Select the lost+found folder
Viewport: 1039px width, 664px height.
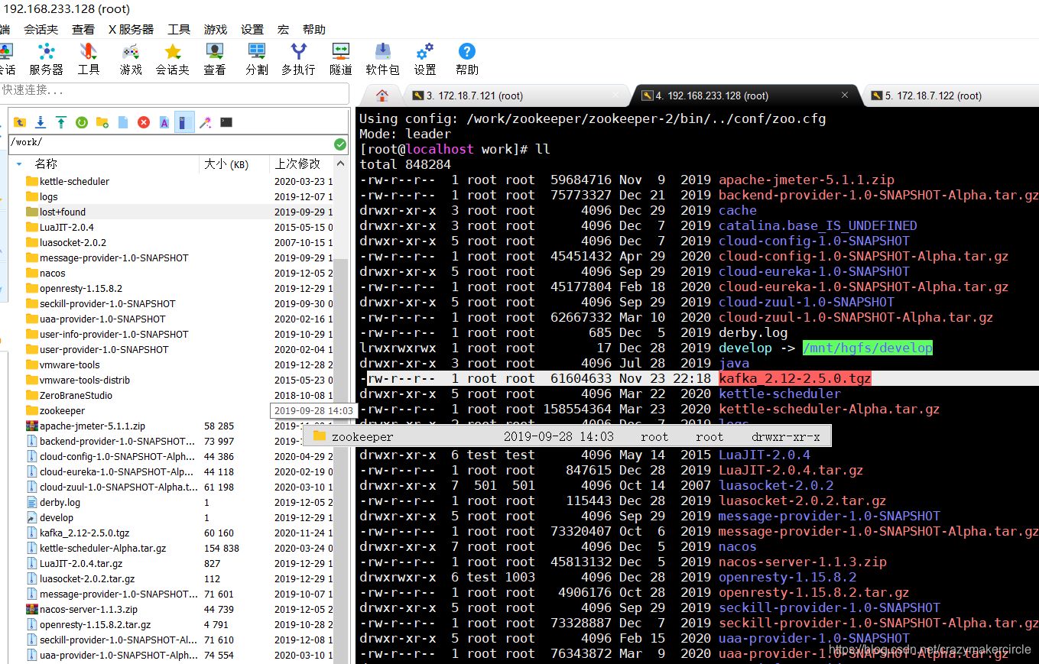(x=63, y=212)
